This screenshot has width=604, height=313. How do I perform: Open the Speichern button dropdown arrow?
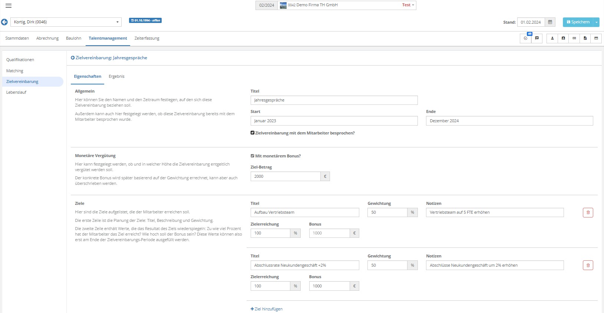click(x=596, y=22)
